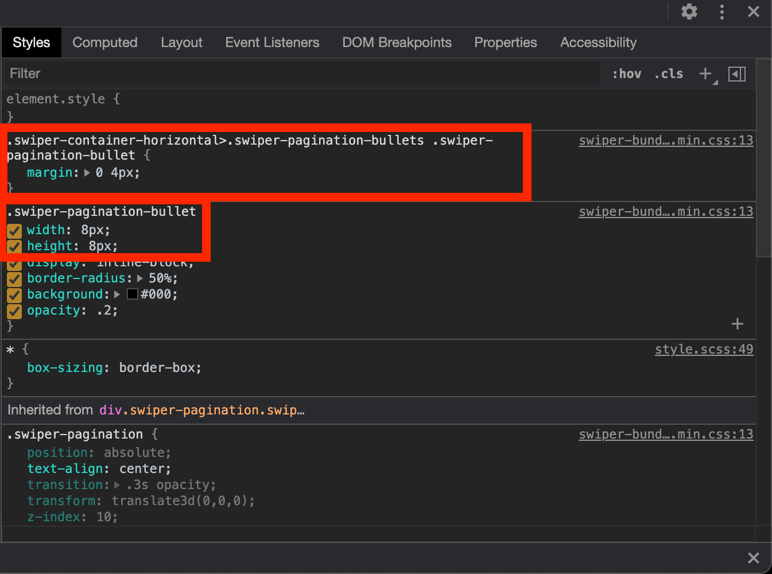This screenshot has width=772, height=574.
Task: Disable the border-radius: 50% property
Action: pyautogui.click(x=14, y=279)
